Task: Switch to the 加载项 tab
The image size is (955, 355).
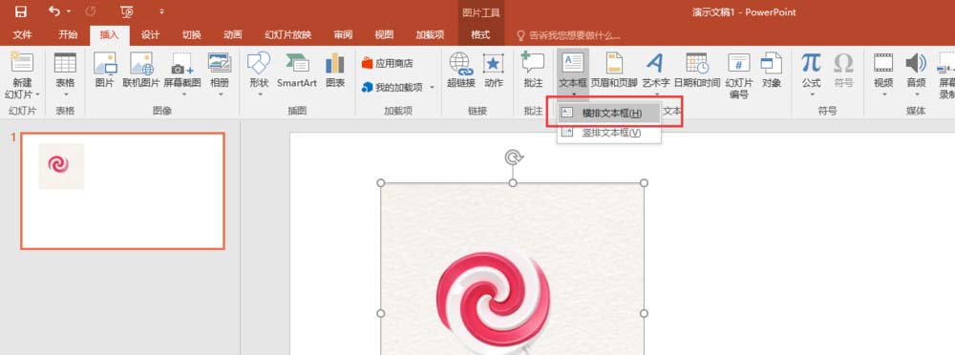Action: click(x=430, y=35)
